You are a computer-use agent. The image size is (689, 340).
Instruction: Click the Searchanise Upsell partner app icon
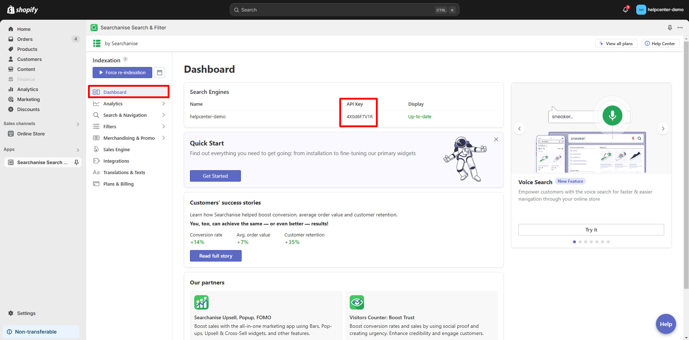coord(201,302)
